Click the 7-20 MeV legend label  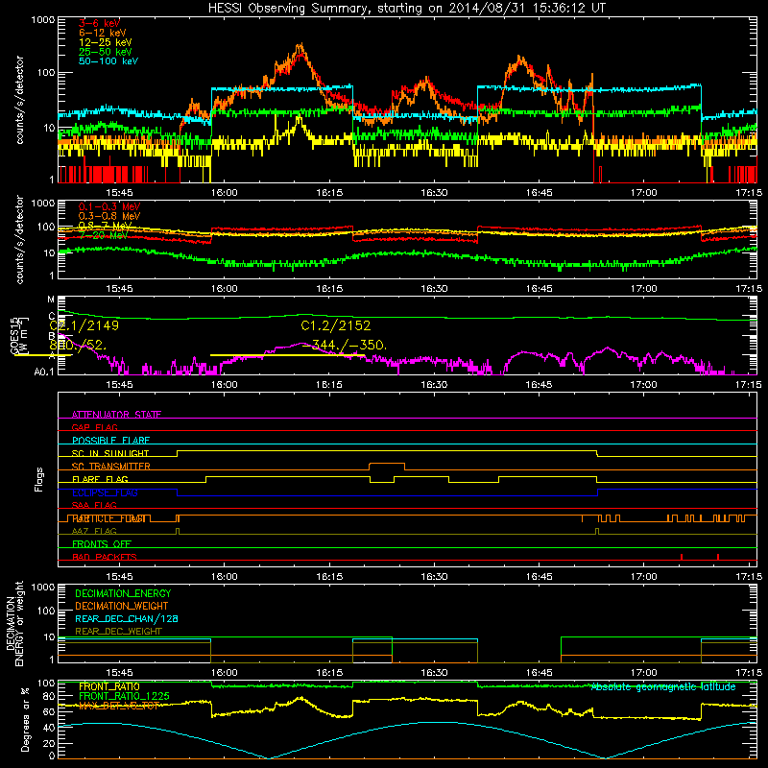pos(104,235)
